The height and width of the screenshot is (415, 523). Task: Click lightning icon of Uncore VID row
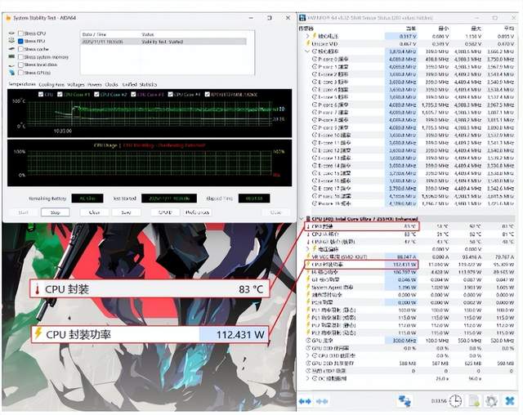[308, 43]
